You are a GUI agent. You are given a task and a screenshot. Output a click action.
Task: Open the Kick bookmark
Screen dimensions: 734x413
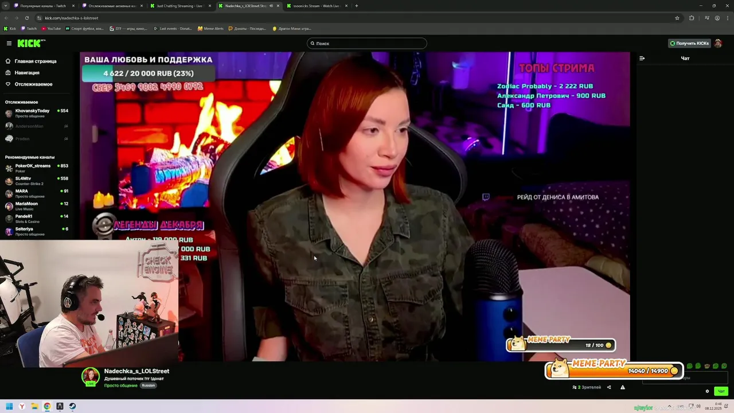pos(10,28)
